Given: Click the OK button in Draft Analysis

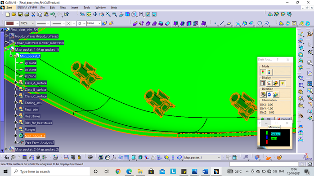Looking at the screenshot, I should 266,119.
